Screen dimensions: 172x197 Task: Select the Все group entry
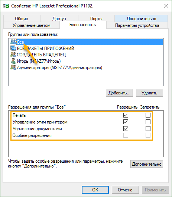click(x=90, y=42)
